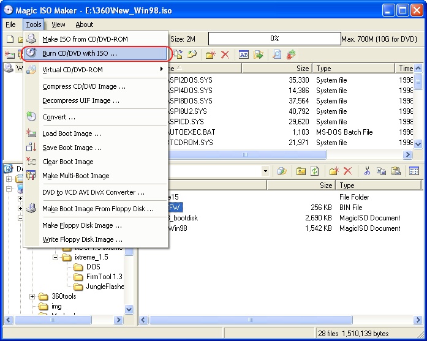
Task: Sort local files by the Type column
Action: tap(379, 185)
